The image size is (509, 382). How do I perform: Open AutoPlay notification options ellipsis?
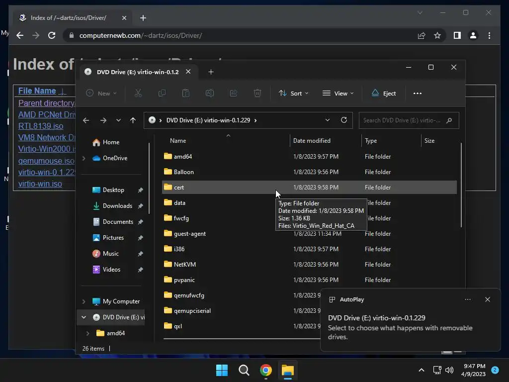pyautogui.click(x=467, y=299)
